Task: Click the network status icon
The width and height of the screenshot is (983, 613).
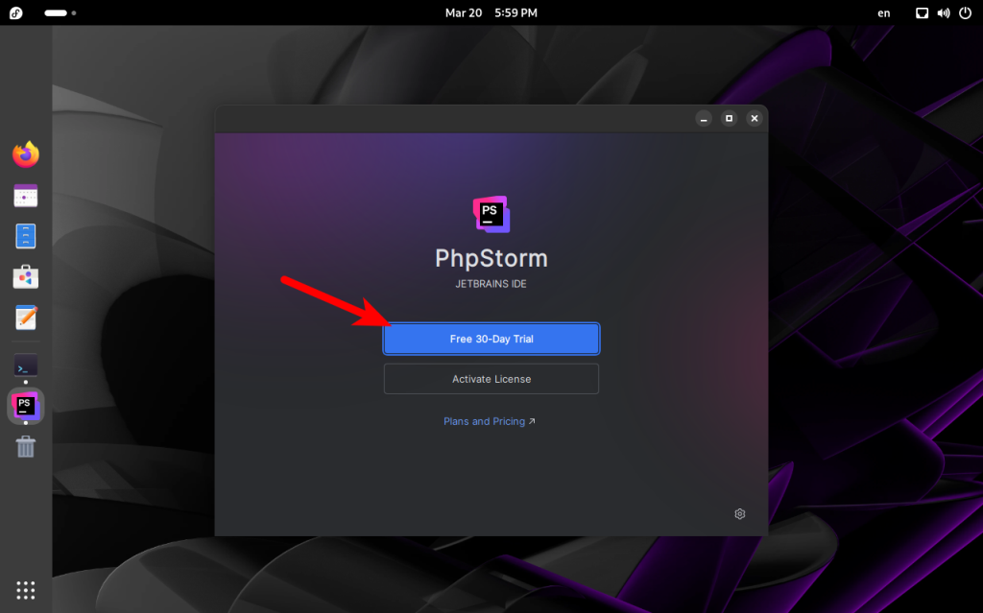Action: pyautogui.click(x=922, y=12)
